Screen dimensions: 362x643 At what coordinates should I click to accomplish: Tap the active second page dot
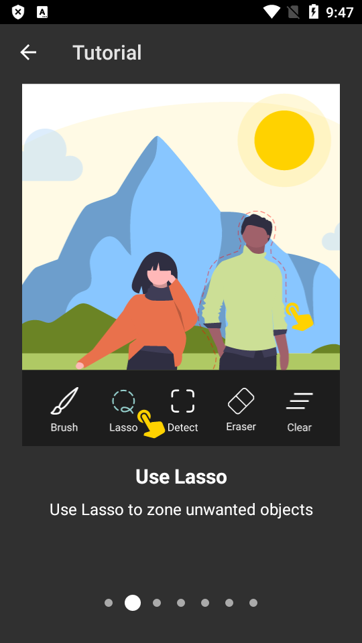[x=133, y=603]
